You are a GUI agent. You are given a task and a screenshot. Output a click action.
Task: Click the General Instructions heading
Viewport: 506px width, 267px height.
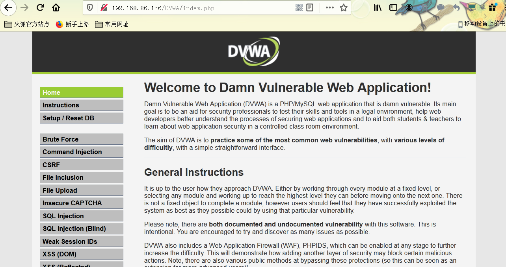[x=194, y=172]
